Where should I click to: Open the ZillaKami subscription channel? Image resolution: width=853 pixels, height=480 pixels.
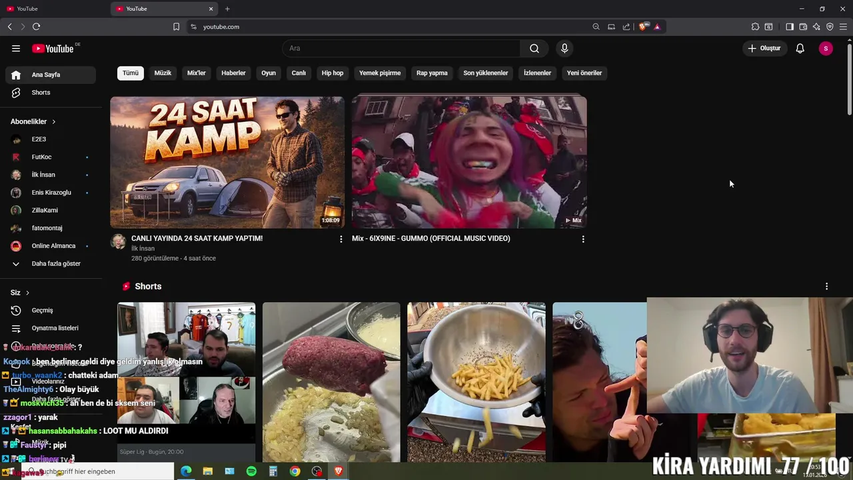51,210
